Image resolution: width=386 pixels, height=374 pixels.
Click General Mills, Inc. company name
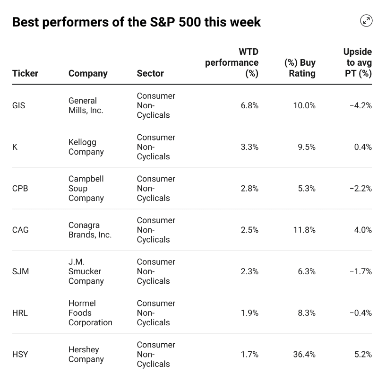click(86, 105)
